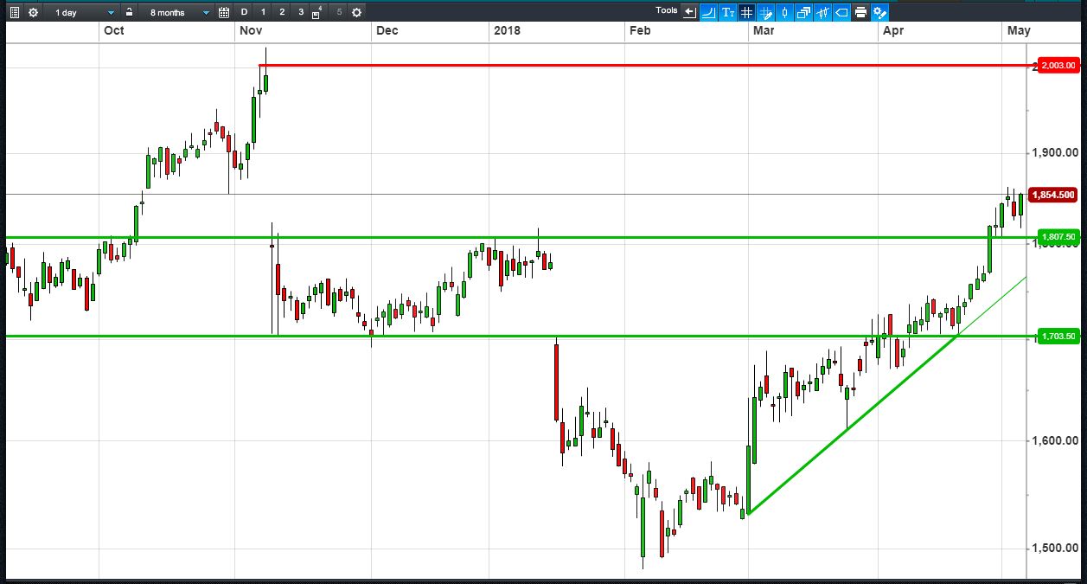Click the 1,600.00 price axis value
This screenshot has width=1087, height=584.
coord(1055,441)
